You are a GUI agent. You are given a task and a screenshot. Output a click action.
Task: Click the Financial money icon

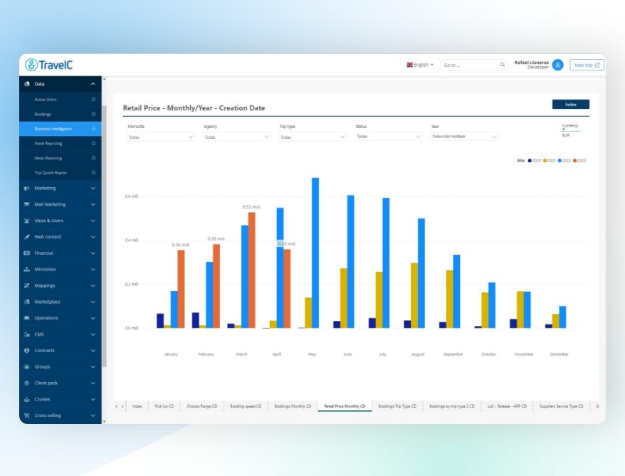tap(27, 253)
